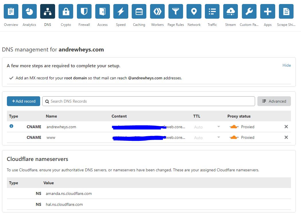
Task: Open the Firewall shield icon
Action: 84,11
